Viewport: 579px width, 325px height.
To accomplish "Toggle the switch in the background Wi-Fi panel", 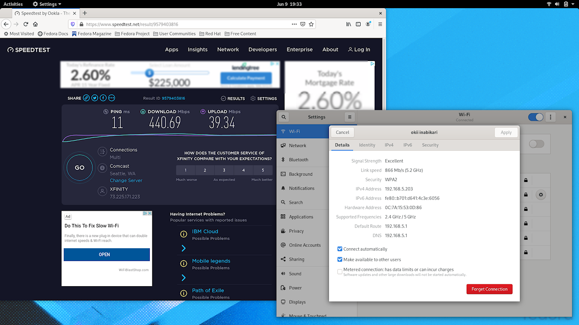I will [536, 144].
